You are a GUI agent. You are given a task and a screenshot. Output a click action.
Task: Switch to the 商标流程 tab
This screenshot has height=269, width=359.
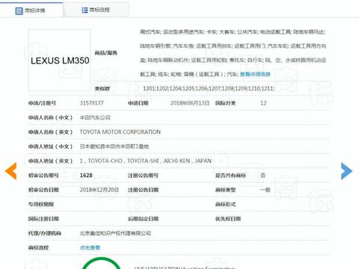pyautogui.click(x=96, y=10)
